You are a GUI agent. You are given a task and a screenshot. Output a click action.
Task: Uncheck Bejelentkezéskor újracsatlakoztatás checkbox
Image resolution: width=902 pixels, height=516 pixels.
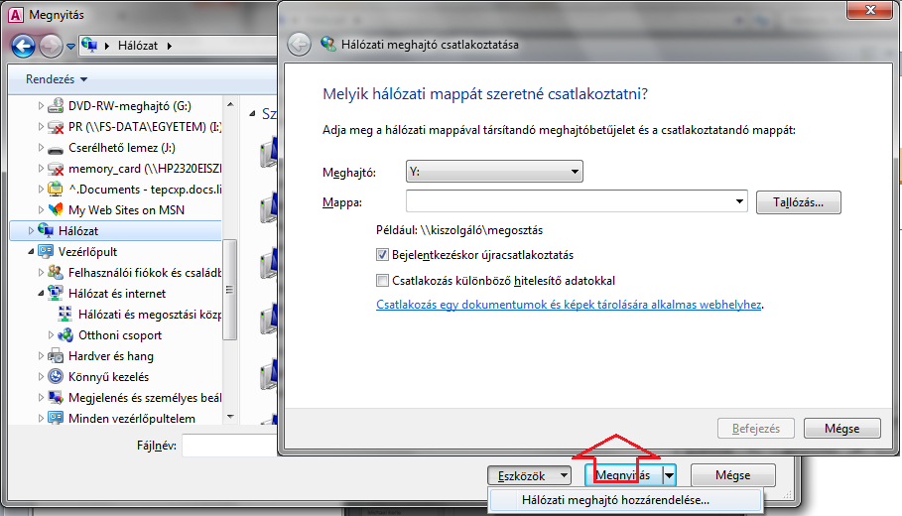click(x=382, y=254)
